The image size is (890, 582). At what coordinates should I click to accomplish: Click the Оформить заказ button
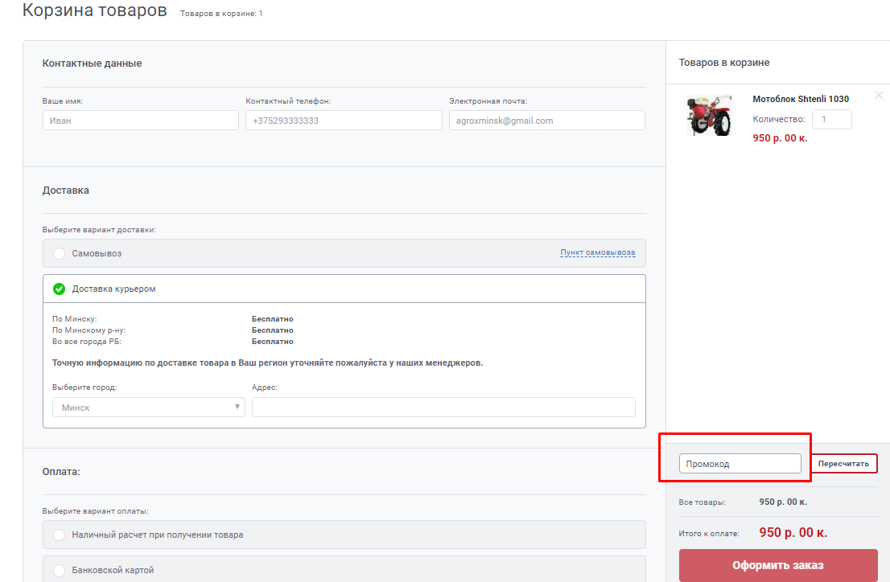click(x=777, y=565)
